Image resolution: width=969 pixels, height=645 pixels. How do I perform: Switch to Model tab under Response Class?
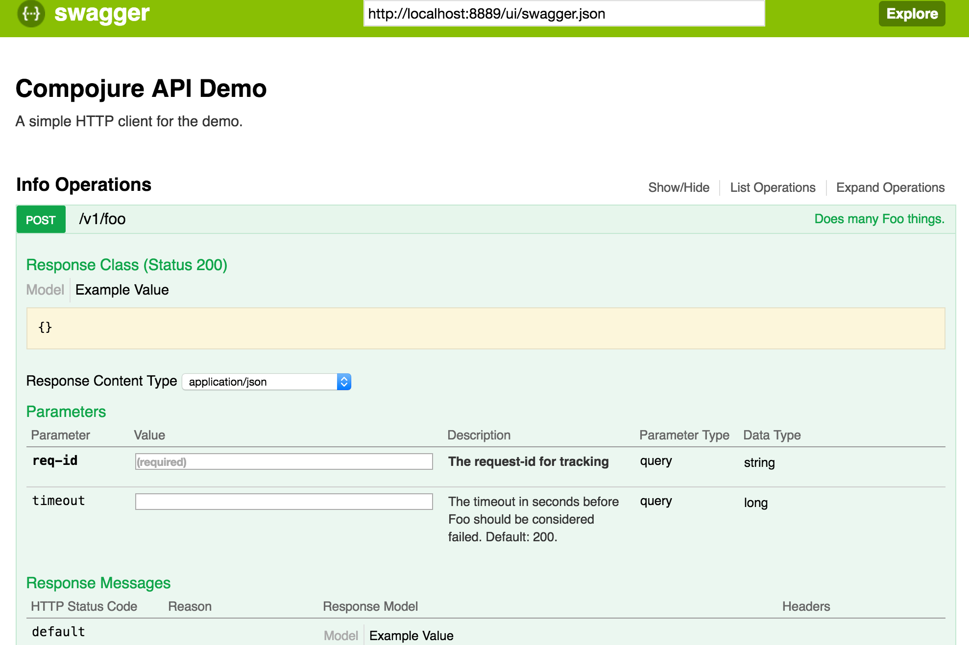[45, 290]
